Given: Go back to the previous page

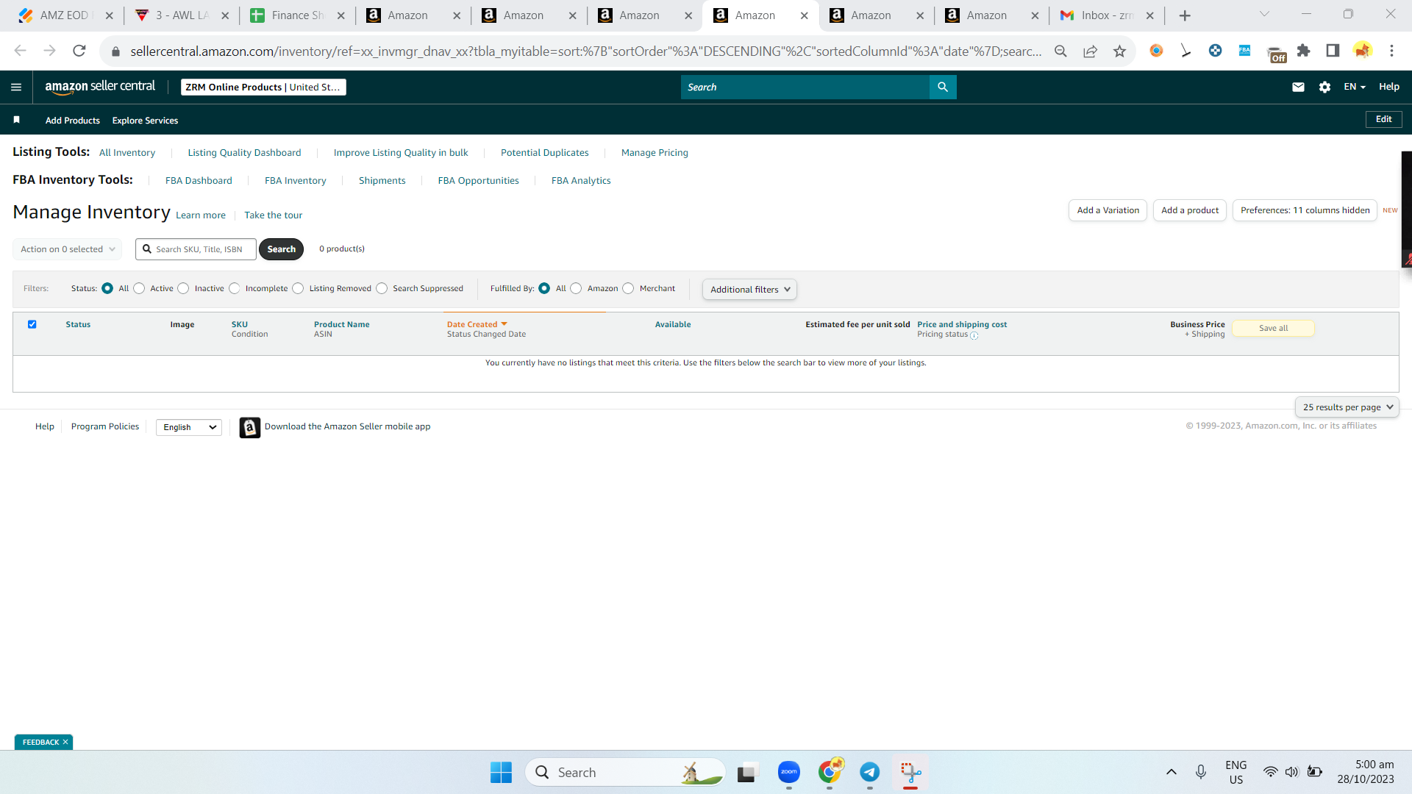Looking at the screenshot, I should 20,51.
